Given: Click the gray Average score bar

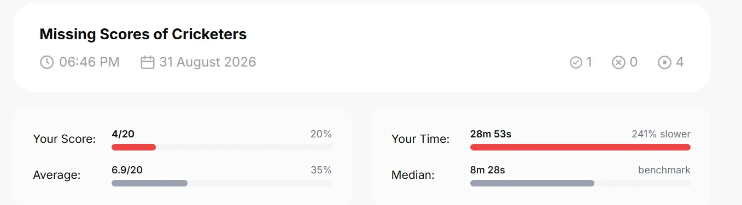Looking at the screenshot, I should click(x=149, y=183).
